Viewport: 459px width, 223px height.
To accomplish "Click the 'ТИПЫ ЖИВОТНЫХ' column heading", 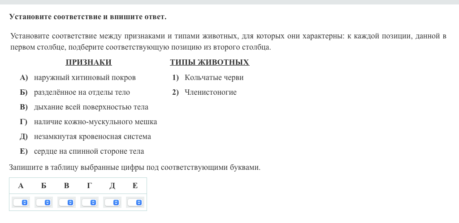I will 209,63.
